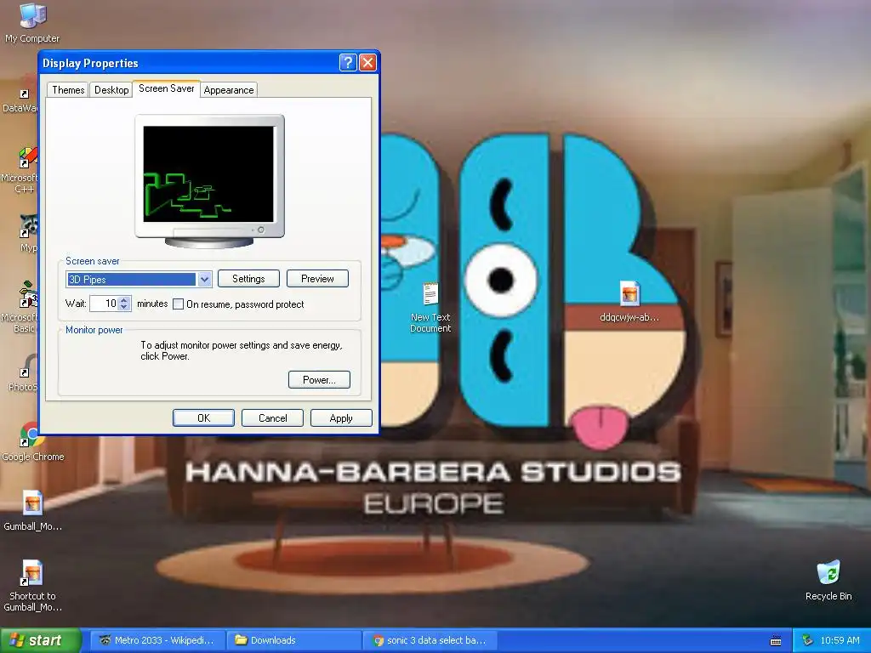871x653 pixels.
Task: Click the Settings button
Action: pyautogui.click(x=248, y=279)
